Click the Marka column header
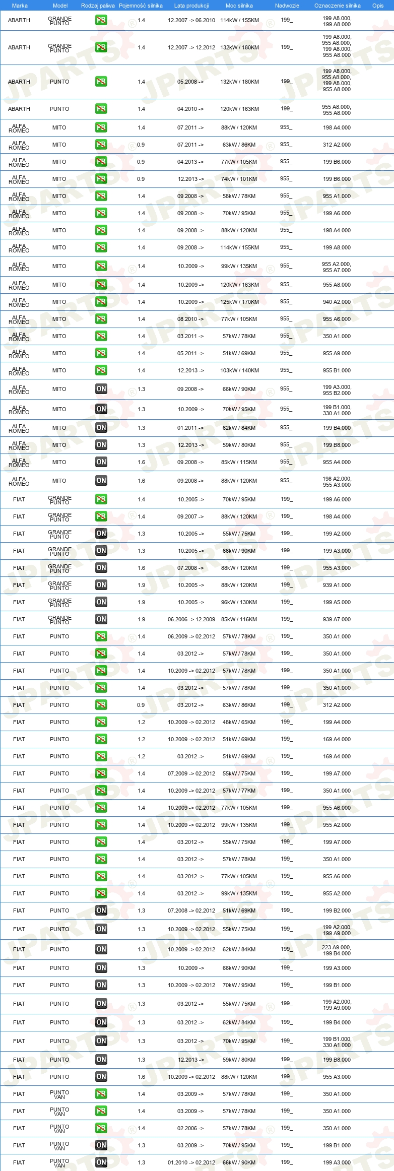 coord(20,6)
